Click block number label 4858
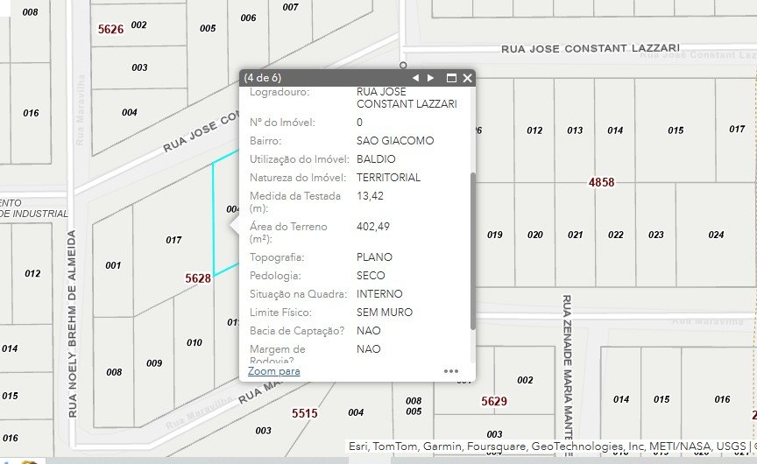 (x=601, y=183)
